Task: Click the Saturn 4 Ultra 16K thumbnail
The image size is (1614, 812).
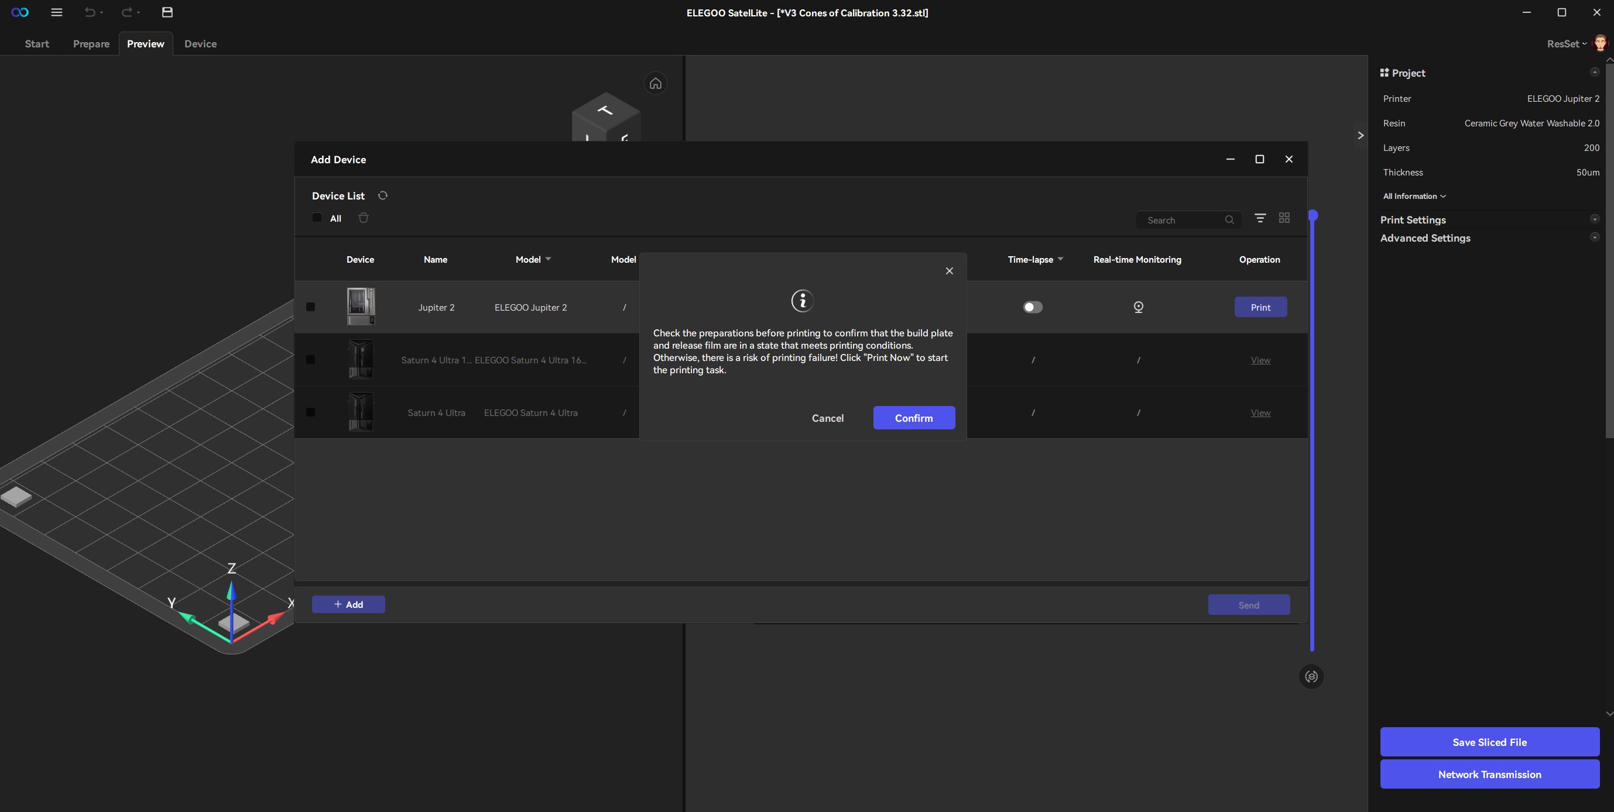Action: pos(361,359)
